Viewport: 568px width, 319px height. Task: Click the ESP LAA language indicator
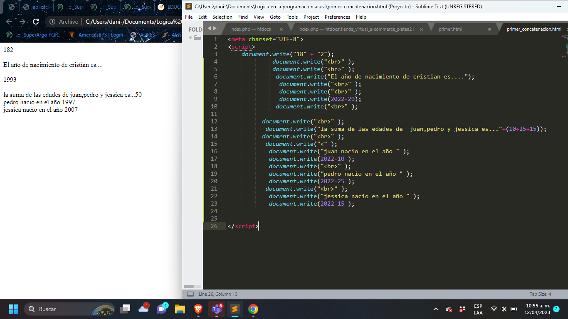(x=478, y=309)
